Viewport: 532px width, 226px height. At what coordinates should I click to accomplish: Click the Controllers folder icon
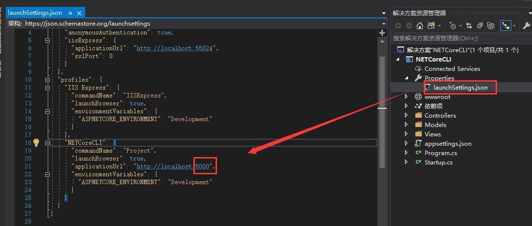[x=418, y=115]
